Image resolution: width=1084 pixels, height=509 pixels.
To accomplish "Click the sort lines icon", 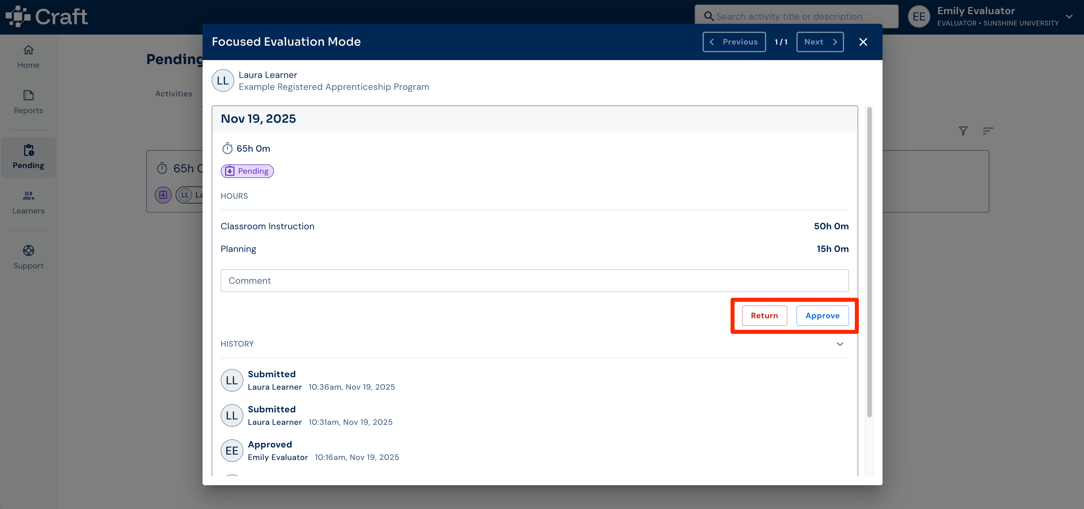I will click(x=988, y=131).
